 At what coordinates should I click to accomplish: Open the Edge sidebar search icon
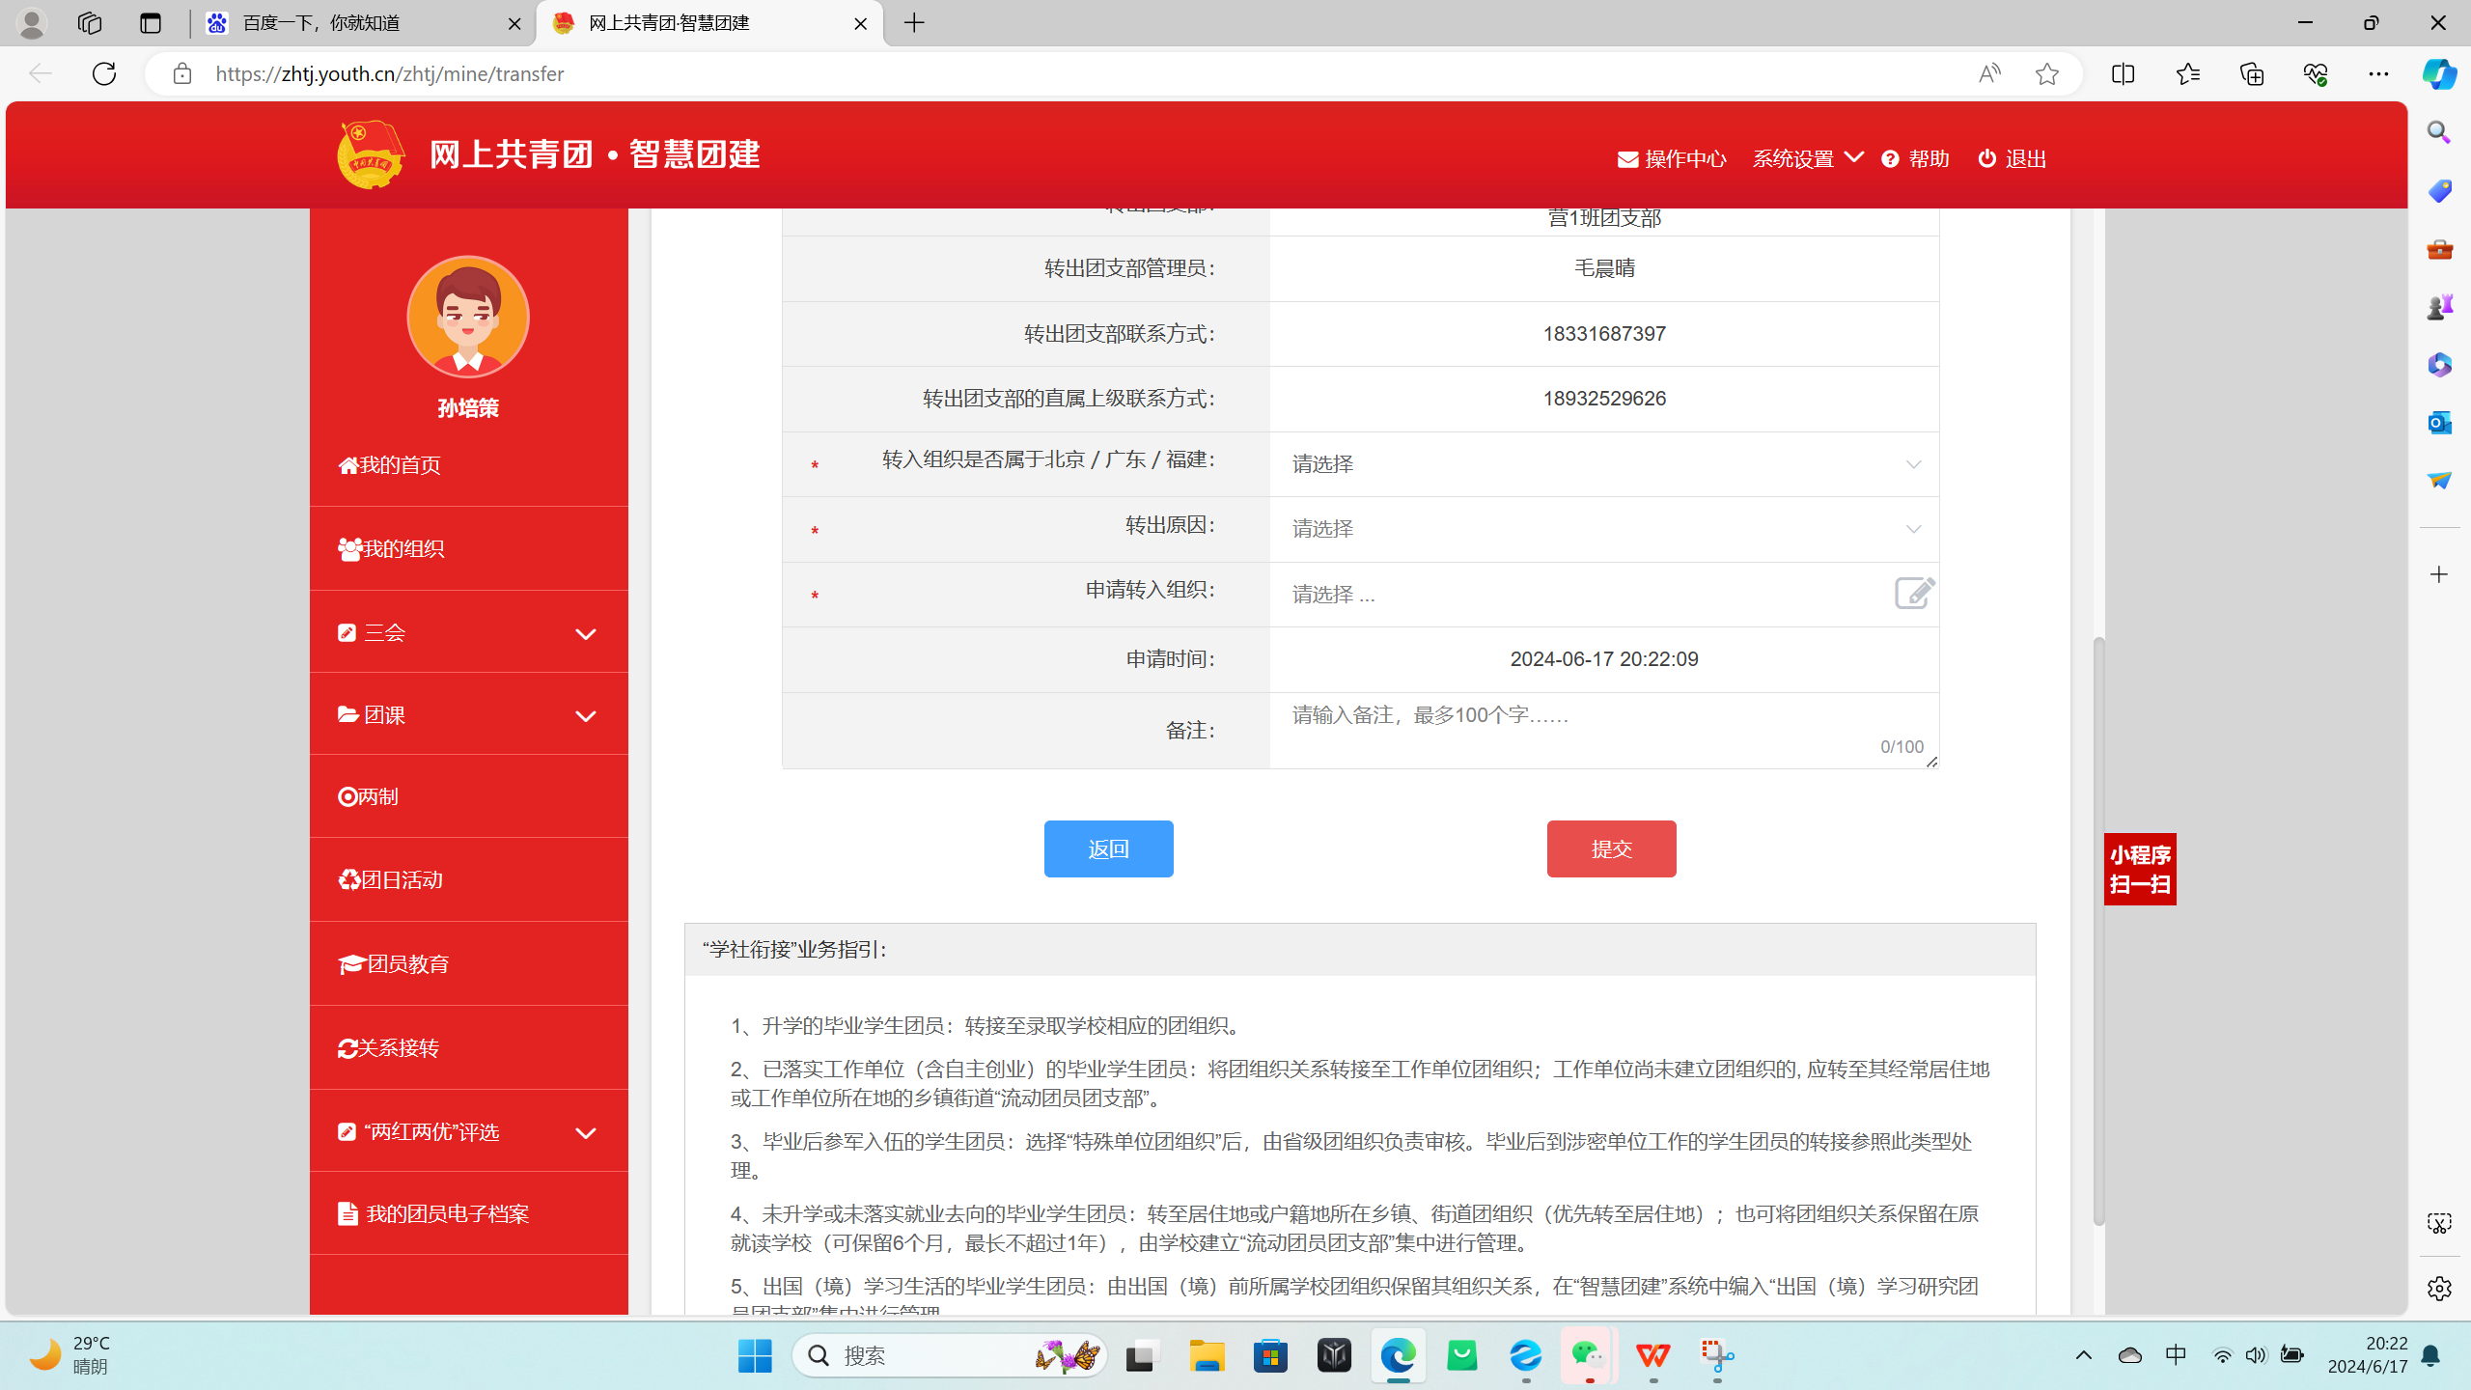[x=2439, y=132]
